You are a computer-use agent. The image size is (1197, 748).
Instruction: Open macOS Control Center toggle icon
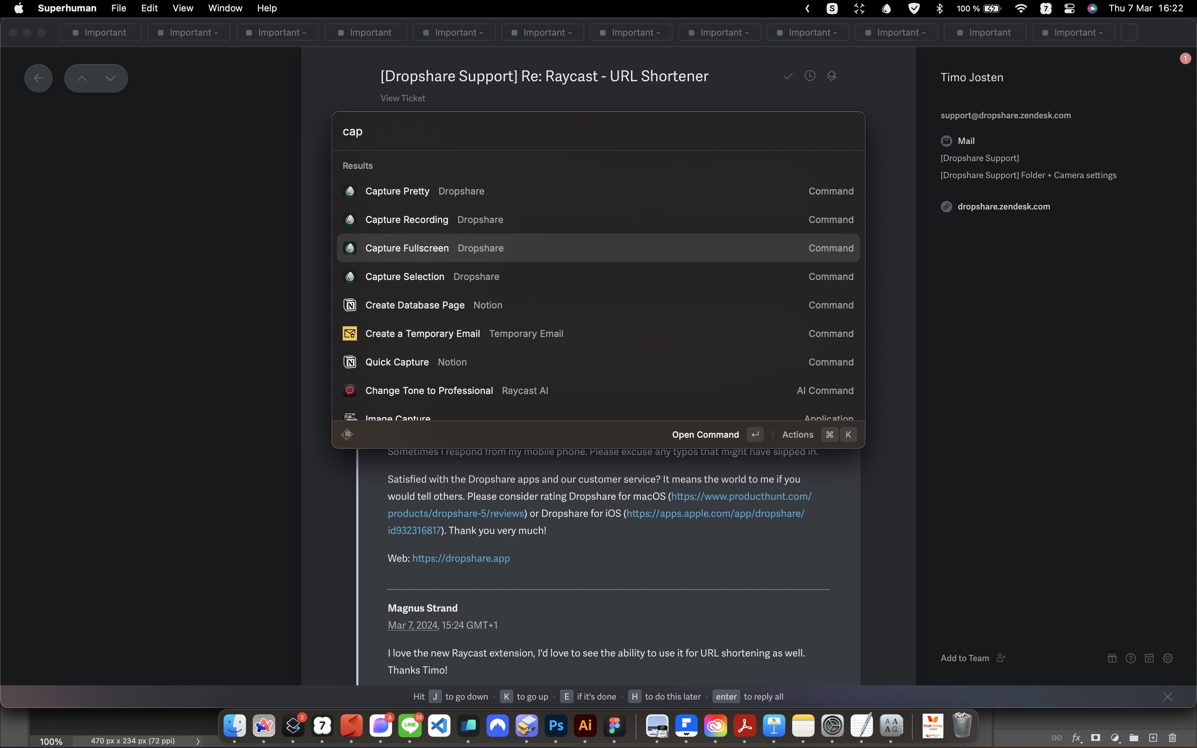1069,8
